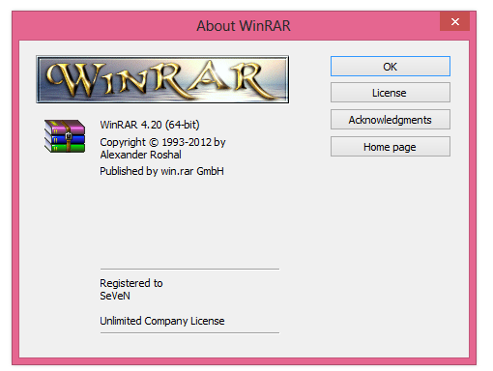Click the "Registered to" label
This screenshot has height=371, width=493.
click(131, 283)
